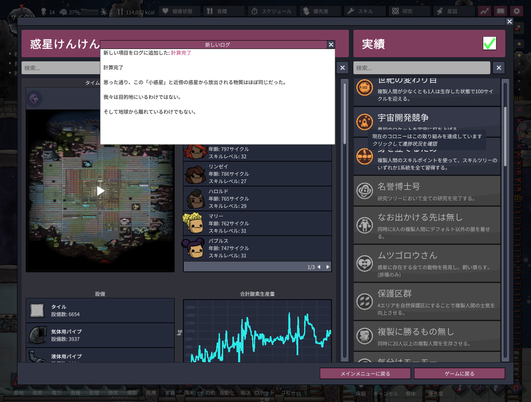The width and height of the screenshot is (531, 402).
Task: Go to previous duplicant list page
Action: coord(319,267)
